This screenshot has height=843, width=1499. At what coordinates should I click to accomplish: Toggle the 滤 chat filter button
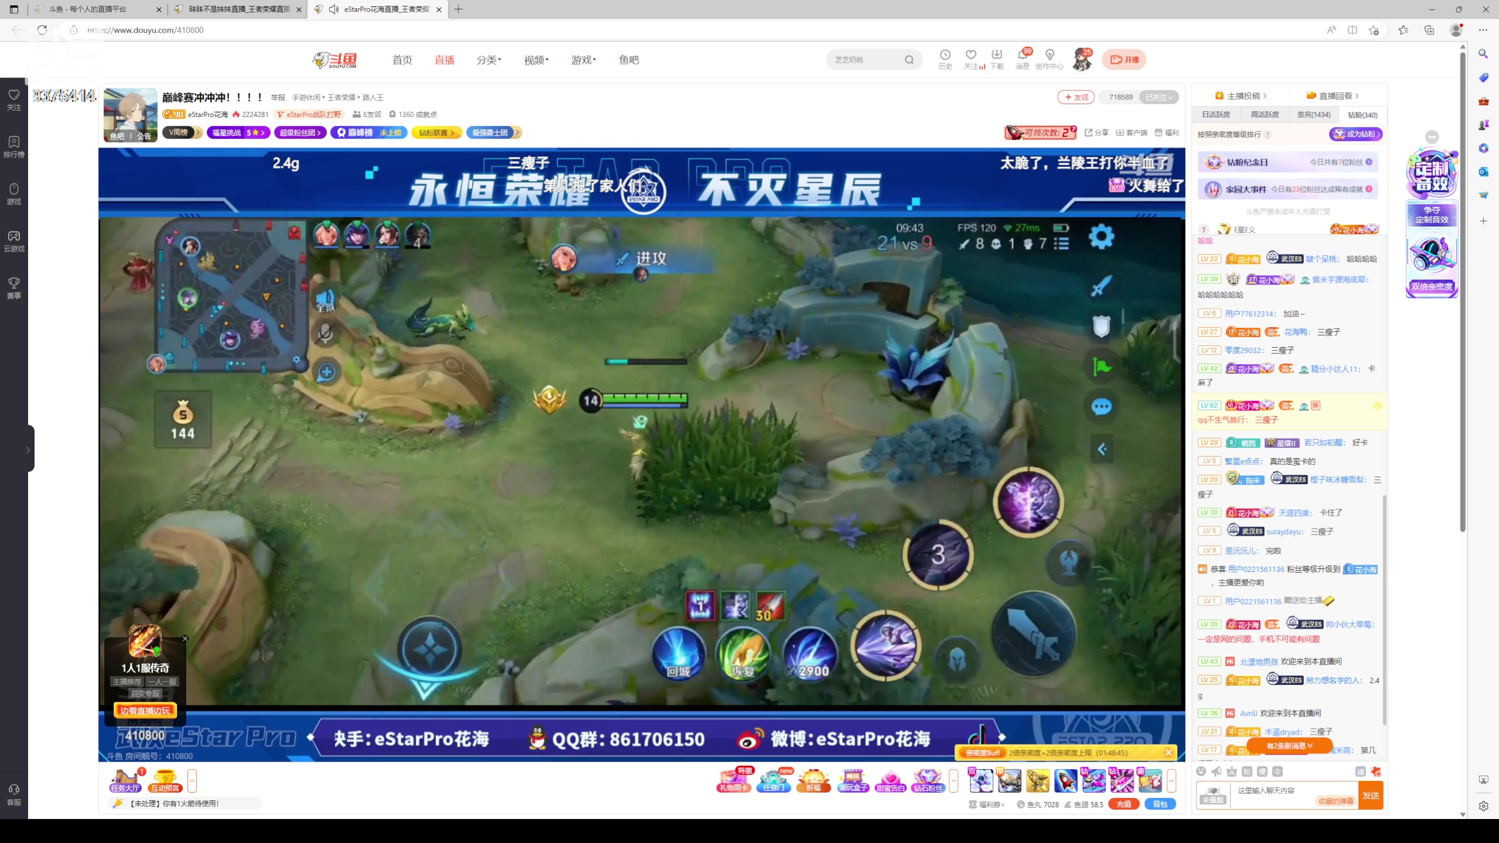[1360, 772]
